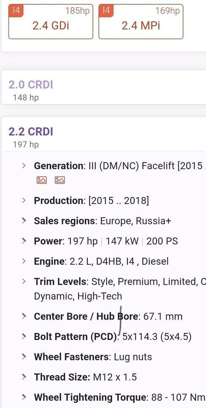The width and height of the screenshot is (206, 408).
Task: Click the I4 badge on 2.4 MPi
Action: coord(106,11)
